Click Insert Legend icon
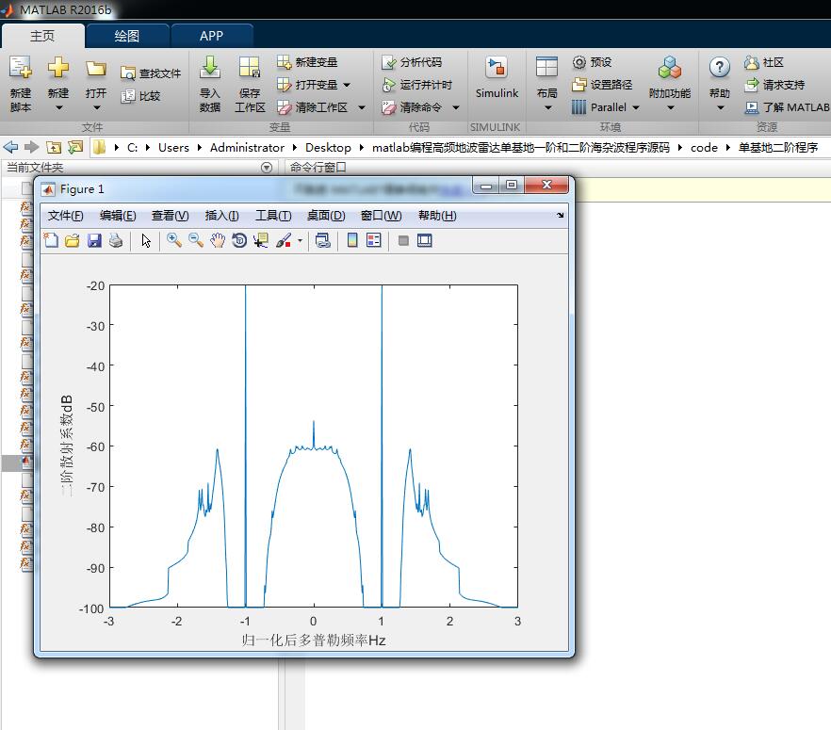Screen dimensions: 831x730 [374, 240]
